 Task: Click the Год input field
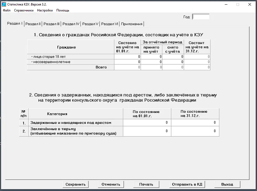pyautogui.click(x=201, y=17)
